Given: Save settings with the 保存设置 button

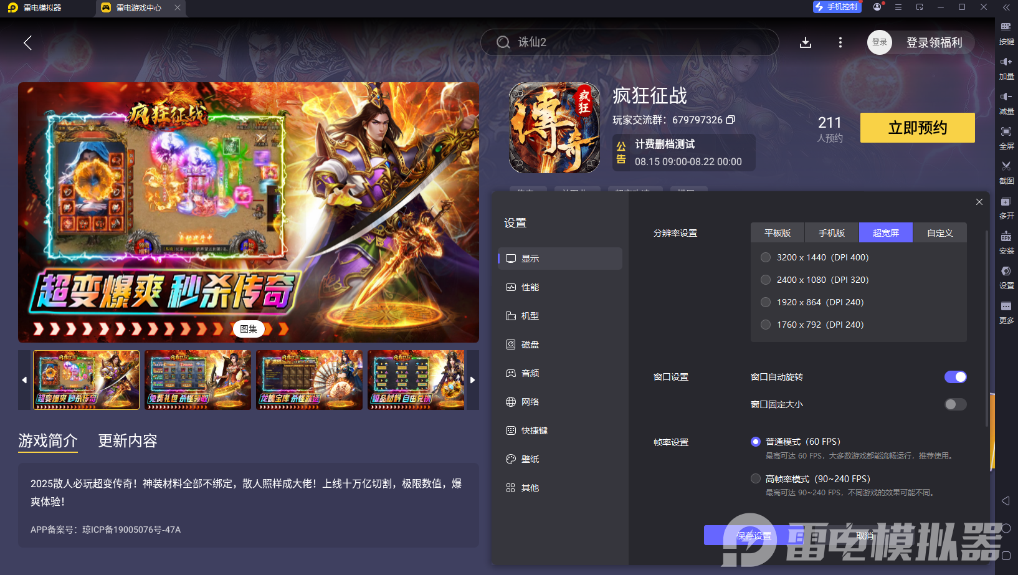Looking at the screenshot, I should coord(754,535).
